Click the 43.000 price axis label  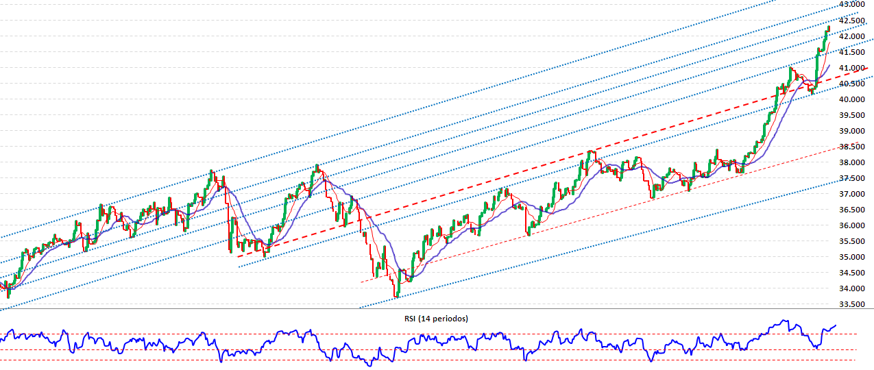pos(853,5)
